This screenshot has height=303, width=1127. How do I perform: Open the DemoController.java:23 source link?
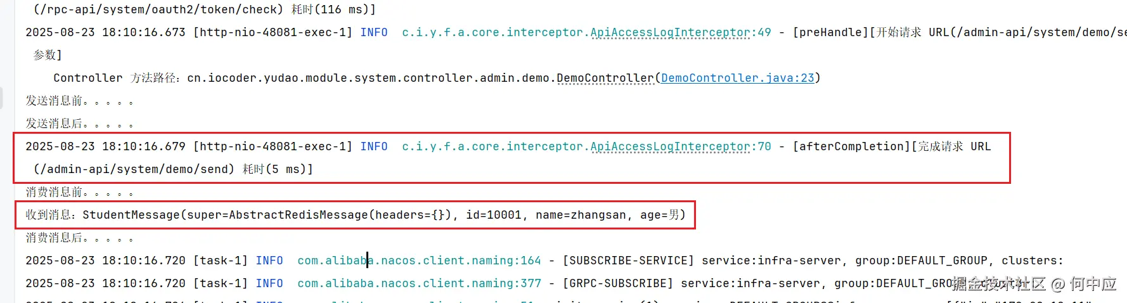(x=737, y=78)
